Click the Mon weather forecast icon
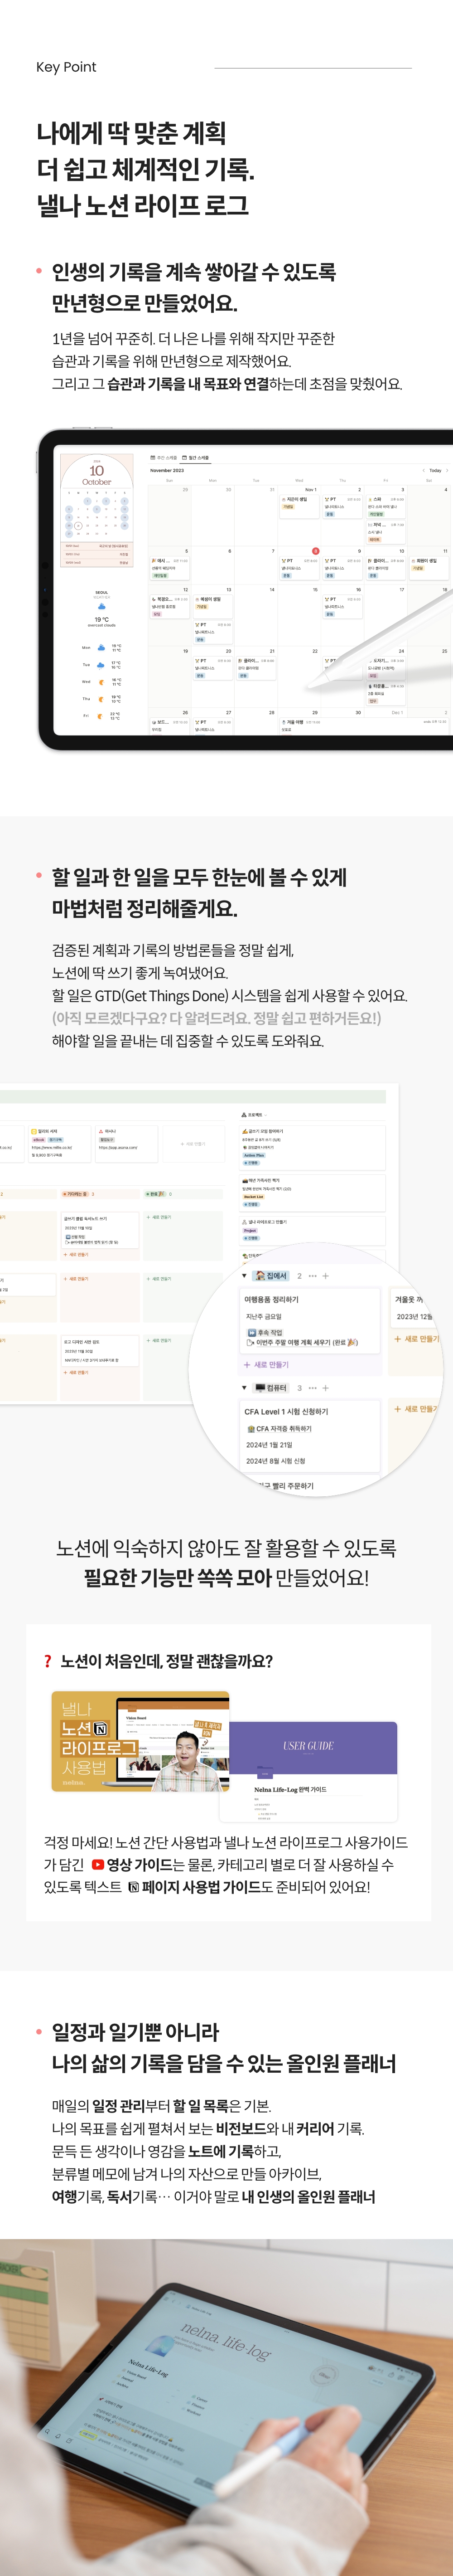 pos(101,647)
